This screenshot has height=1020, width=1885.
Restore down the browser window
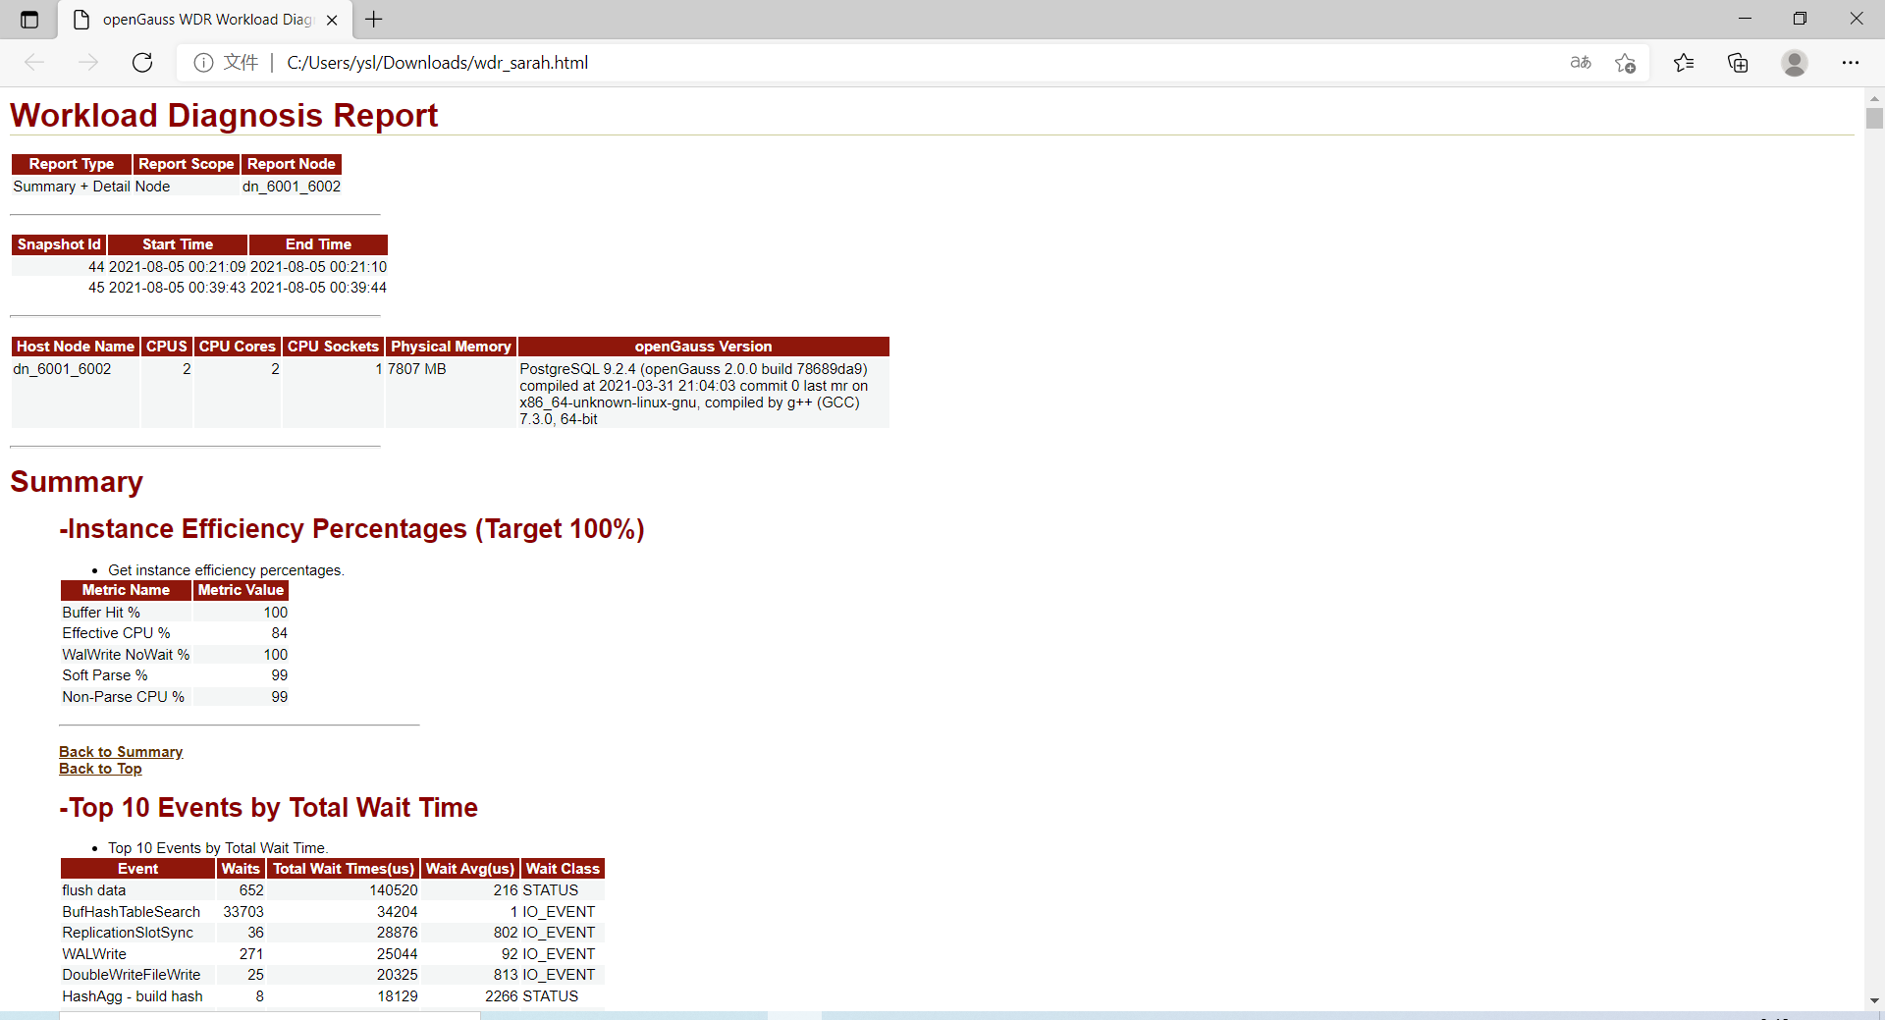[x=1800, y=19]
